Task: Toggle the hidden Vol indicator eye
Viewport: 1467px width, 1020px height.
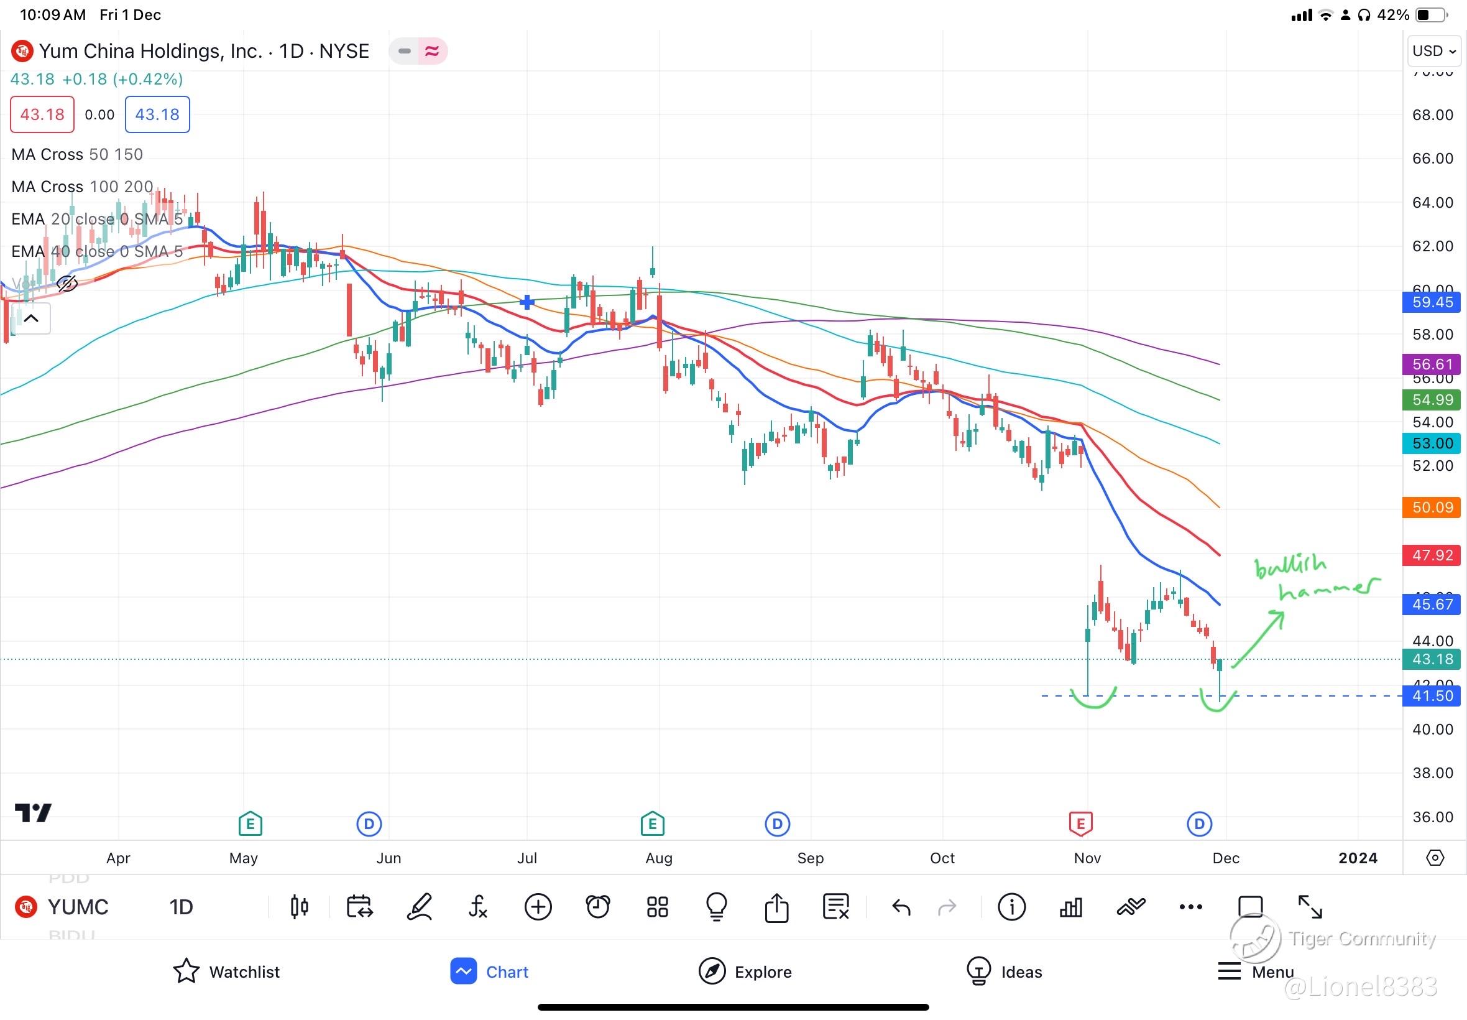Action: 67,283
